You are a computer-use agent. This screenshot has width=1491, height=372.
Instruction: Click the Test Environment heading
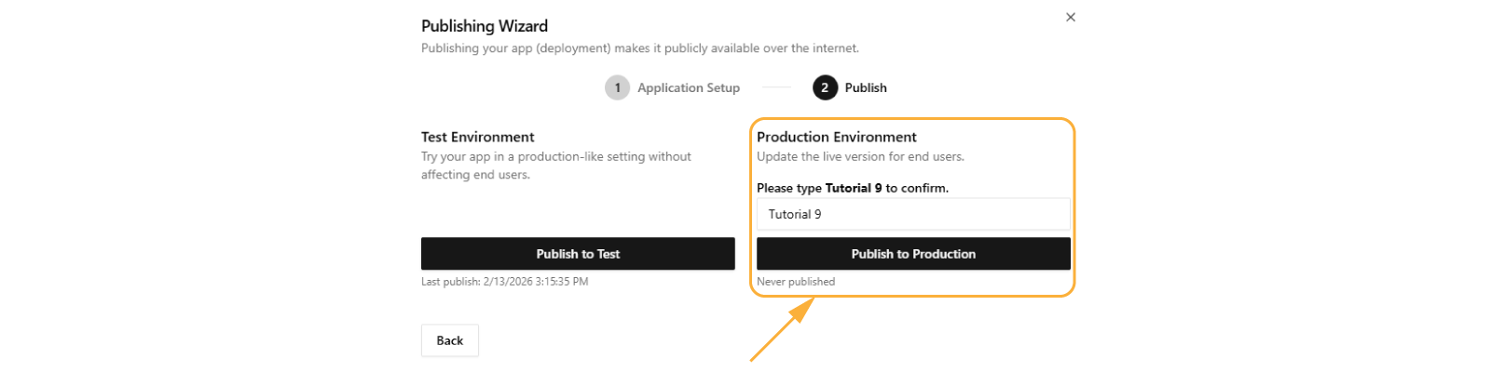pyautogui.click(x=477, y=137)
